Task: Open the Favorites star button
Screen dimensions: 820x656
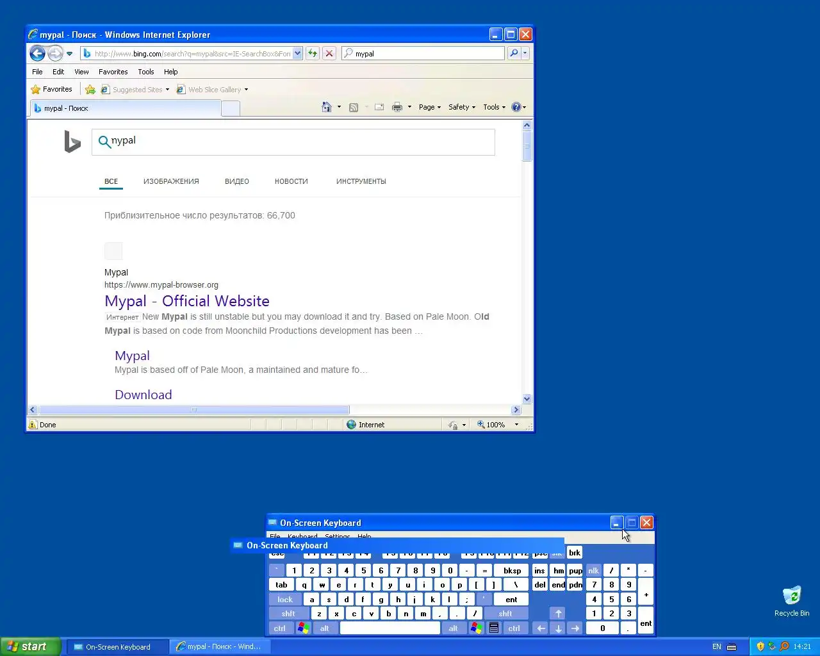Action: pos(51,89)
